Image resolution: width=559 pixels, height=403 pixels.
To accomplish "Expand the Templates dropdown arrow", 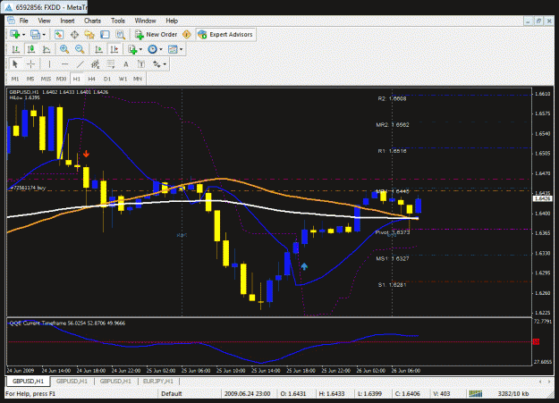I will (181, 49).
